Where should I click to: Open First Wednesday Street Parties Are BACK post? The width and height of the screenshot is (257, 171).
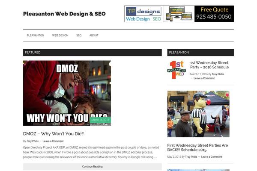point(197,147)
